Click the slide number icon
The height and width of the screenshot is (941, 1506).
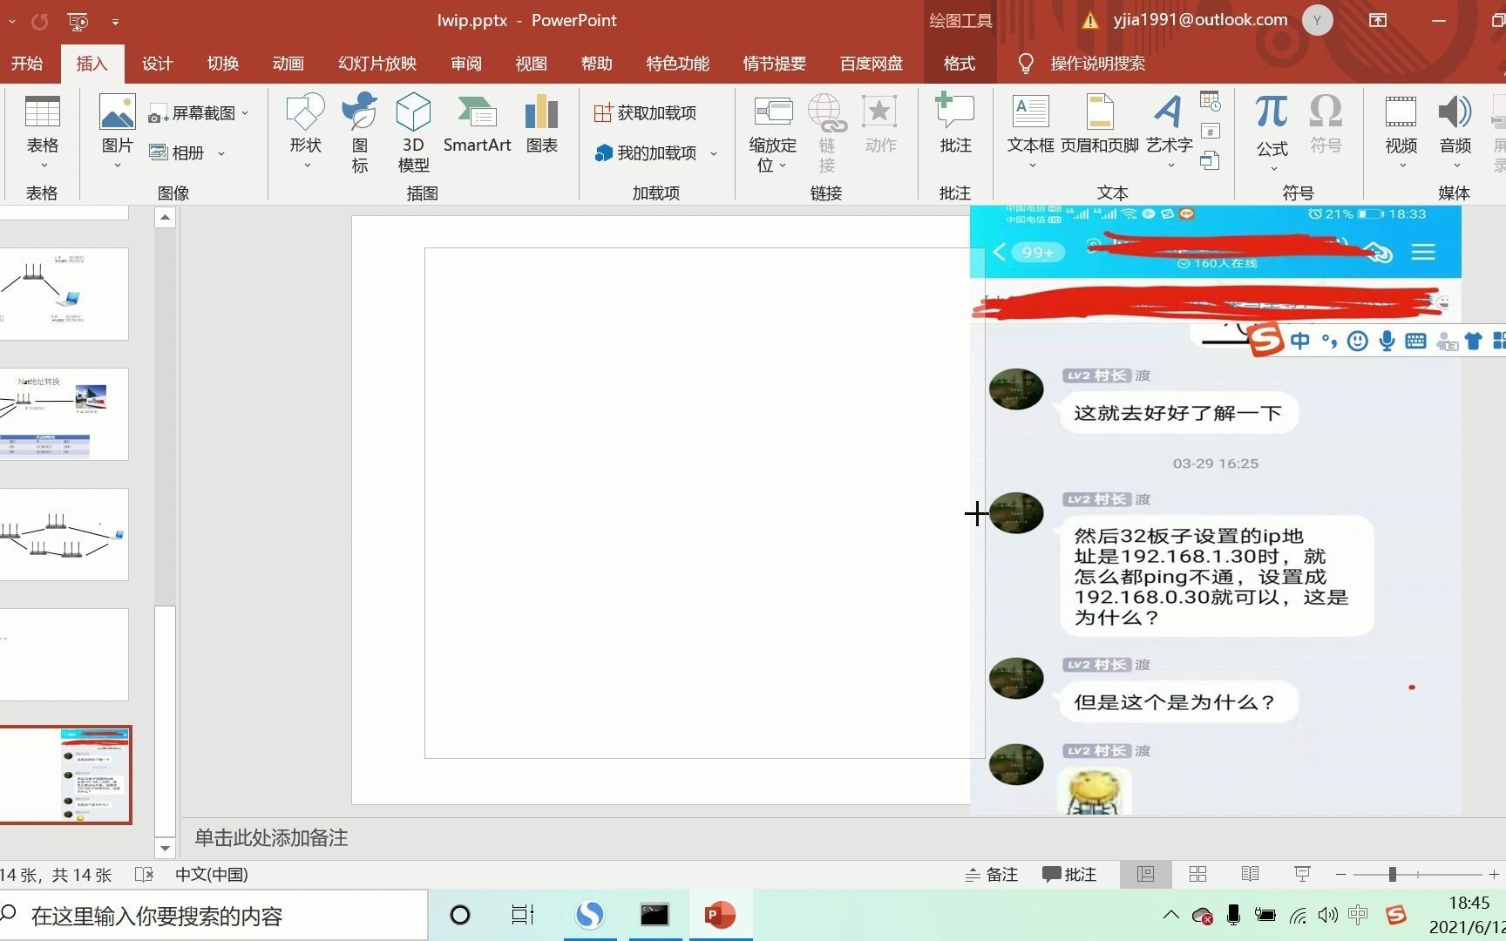click(x=1210, y=132)
